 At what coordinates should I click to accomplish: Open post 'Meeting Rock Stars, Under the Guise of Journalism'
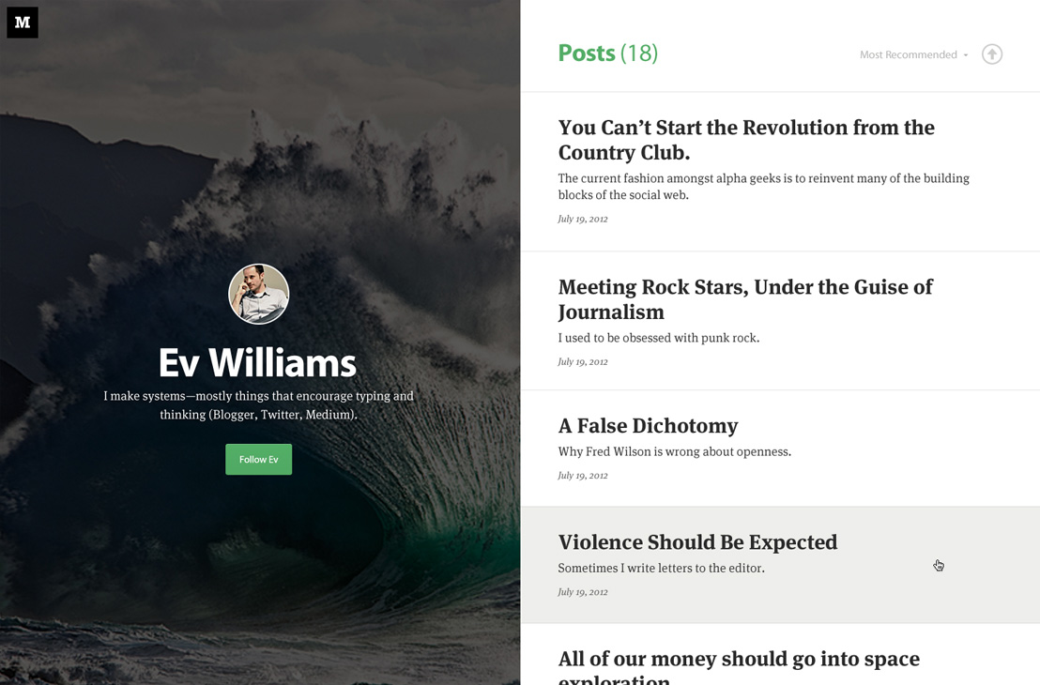(x=745, y=299)
